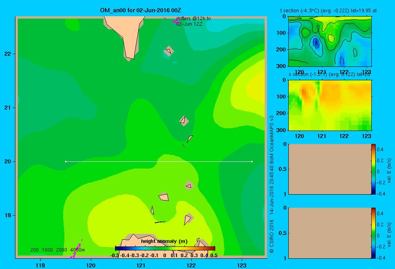The height and width of the screenshot is (269, 395).
Task: Click the east endpoint marker of the white section line
Action: pyautogui.click(x=252, y=161)
